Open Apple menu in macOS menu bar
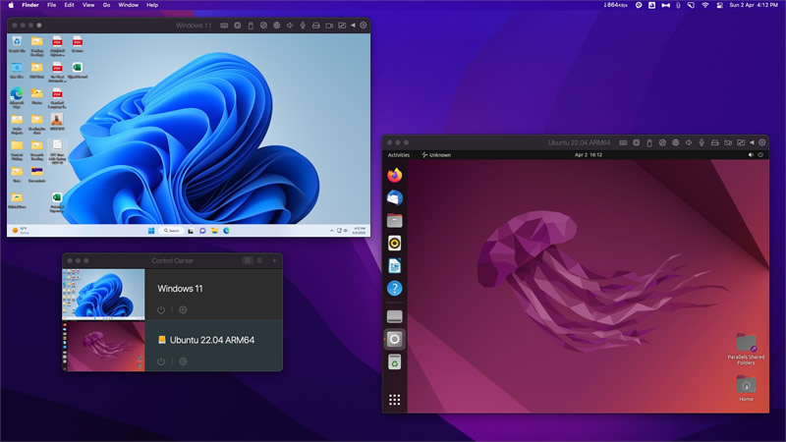This screenshot has width=786, height=442. (x=11, y=5)
